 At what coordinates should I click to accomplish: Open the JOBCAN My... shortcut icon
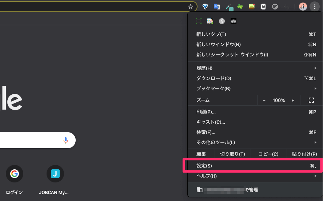[x=55, y=174]
